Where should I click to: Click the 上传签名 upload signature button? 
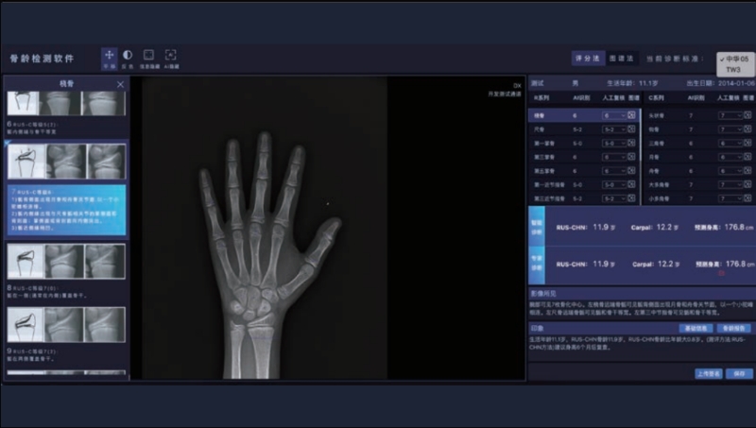point(708,373)
